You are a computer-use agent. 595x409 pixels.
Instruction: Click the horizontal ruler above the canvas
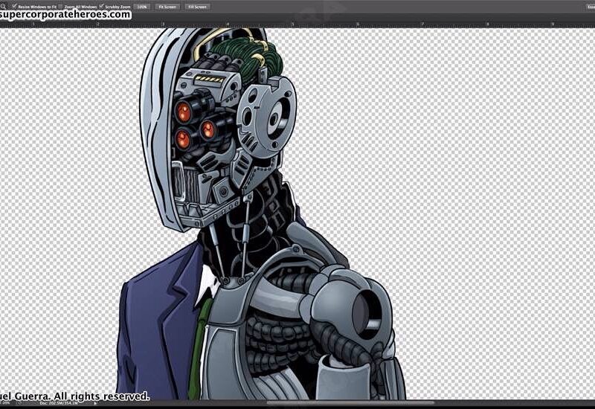tap(335, 24)
